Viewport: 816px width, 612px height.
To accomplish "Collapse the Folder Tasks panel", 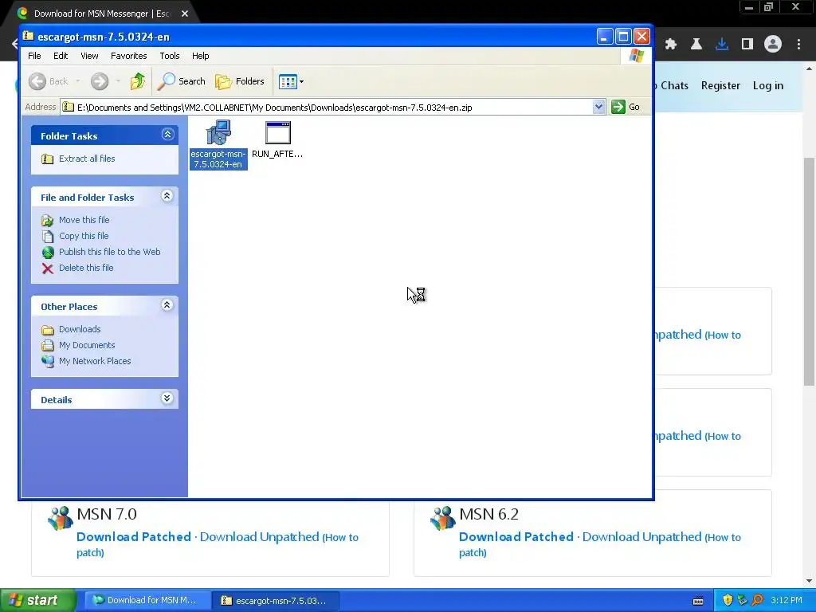I will pyautogui.click(x=167, y=135).
